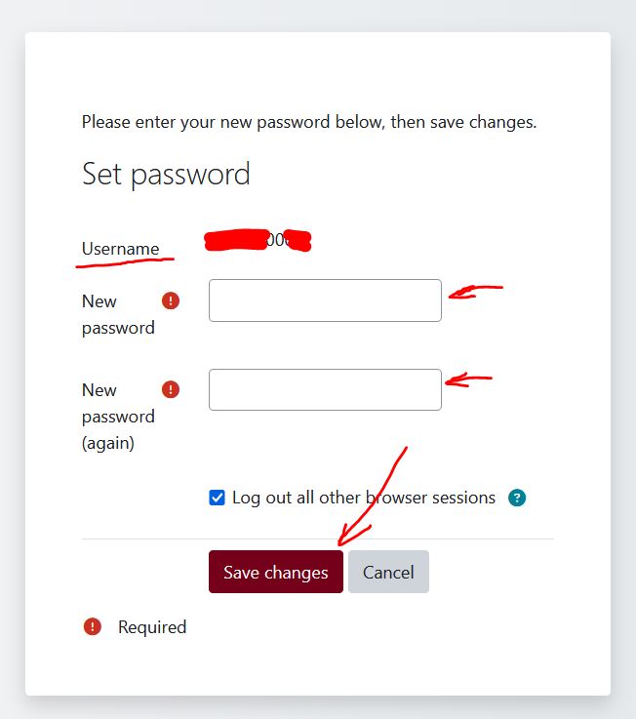Click the red arrow pointing at New password field

(x=474, y=291)
